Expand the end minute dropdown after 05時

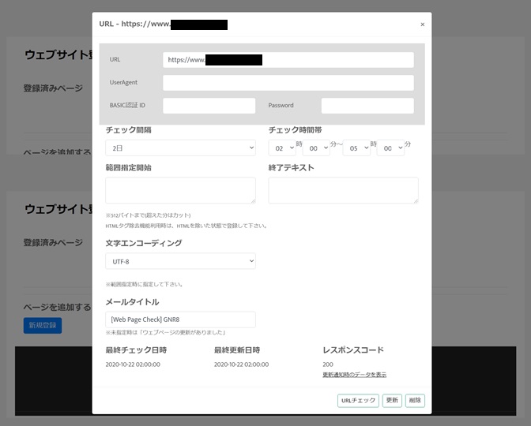(390, 148)
